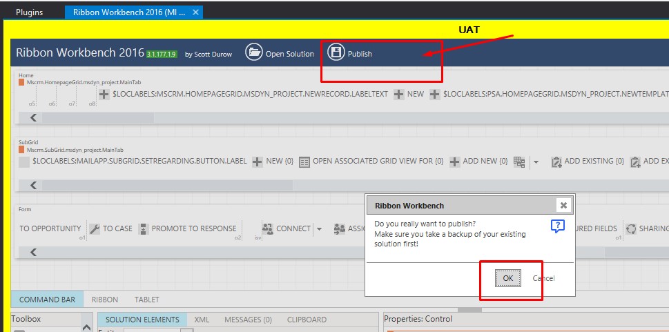
Task: Click the PROMOTE TO RESPONSE label
Action: pyautogui.click(x=194, y=228)
